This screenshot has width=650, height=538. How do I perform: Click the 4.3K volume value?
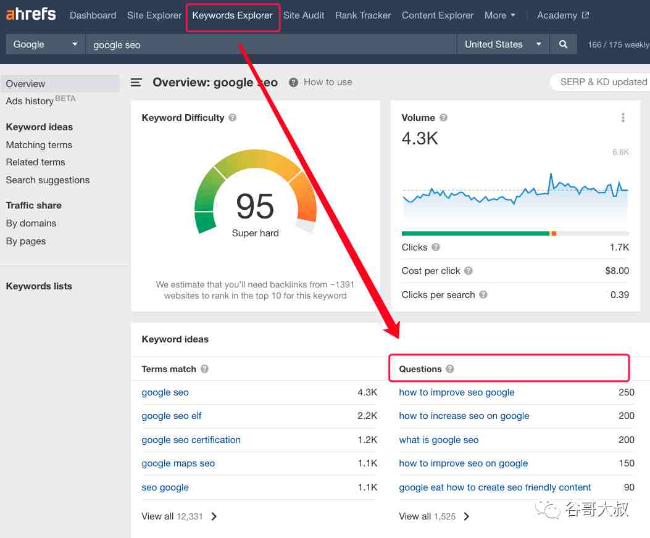click(420, 138)
